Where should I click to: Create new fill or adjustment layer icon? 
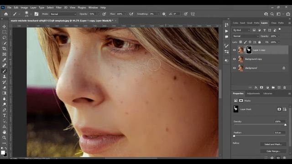267,87
